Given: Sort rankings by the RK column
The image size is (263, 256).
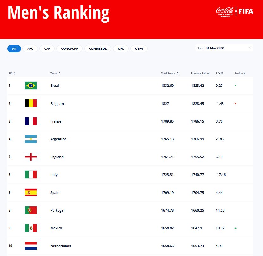Looking at the screenshot, I should (x=12, y=73).
